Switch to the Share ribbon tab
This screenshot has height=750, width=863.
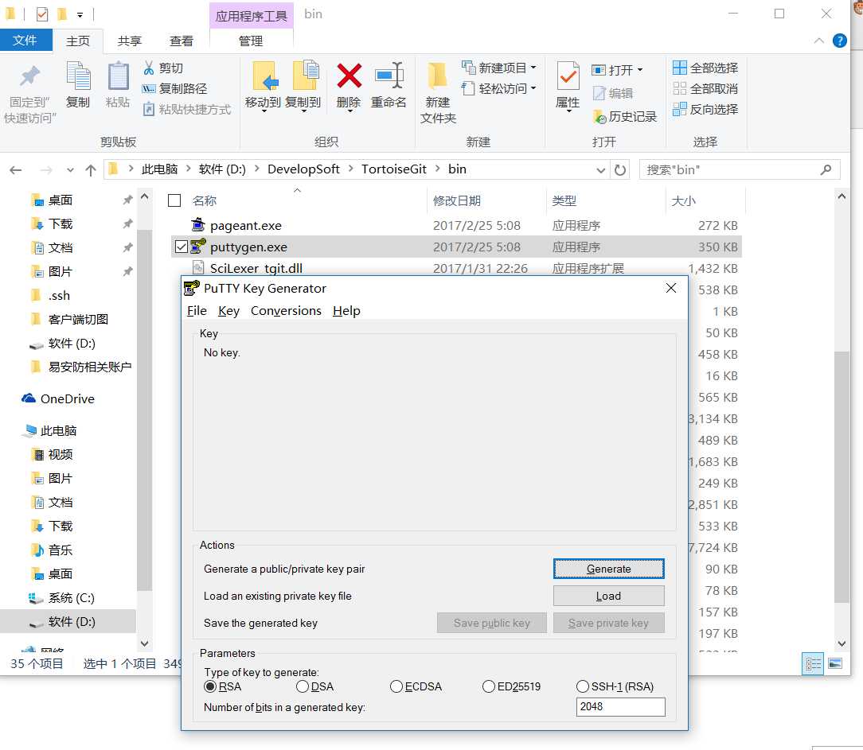(129, 41)
